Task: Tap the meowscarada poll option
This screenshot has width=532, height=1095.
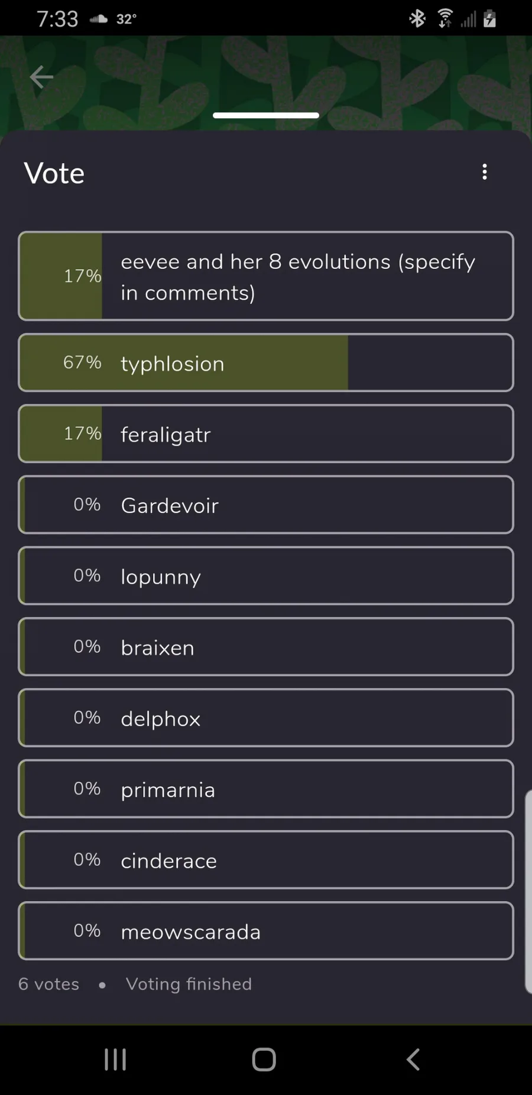Action: click(x=266, y=931)
